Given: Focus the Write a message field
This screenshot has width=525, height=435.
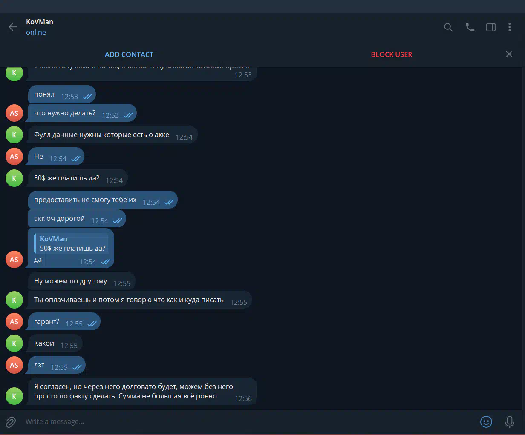Looking at the screenshot, I should click(247, 422).
